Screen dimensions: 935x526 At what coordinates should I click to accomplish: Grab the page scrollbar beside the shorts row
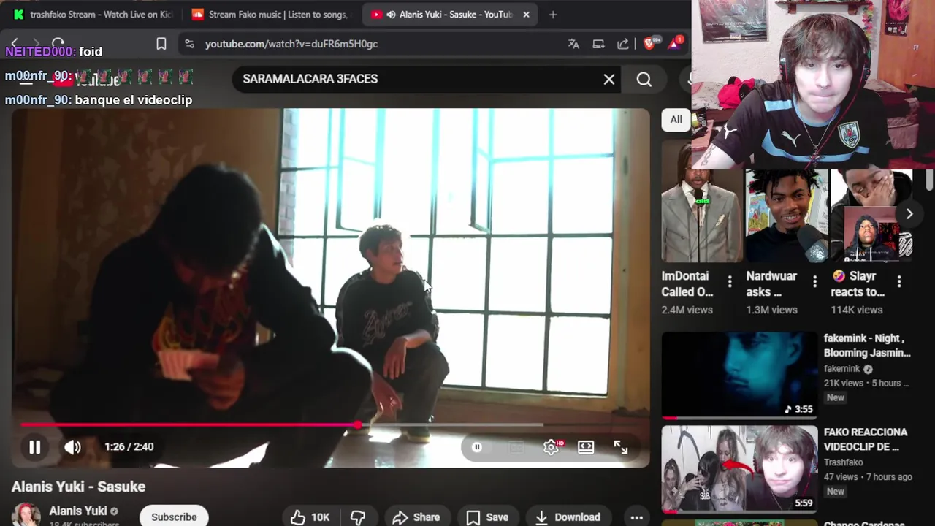929,179
